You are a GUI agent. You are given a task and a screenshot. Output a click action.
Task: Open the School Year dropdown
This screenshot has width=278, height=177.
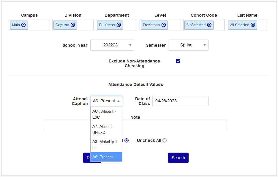tap(112, 45)
